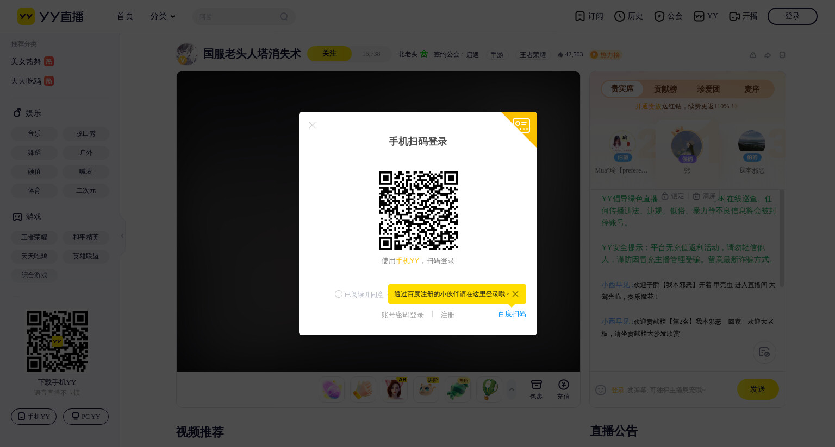Select the 喊麦 tag
Screen dimensions: 835x447
[x=86, y=171]
